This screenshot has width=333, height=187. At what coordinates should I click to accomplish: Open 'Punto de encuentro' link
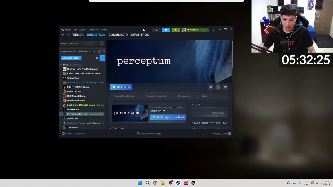[x=156, y=96]
